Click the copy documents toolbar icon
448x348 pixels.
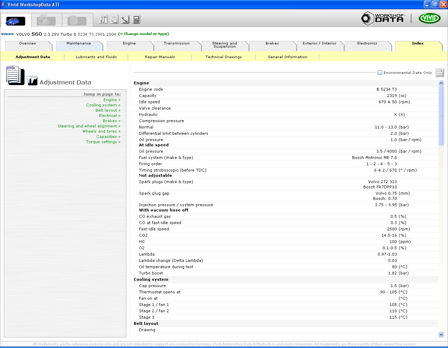tap(114, 20)
